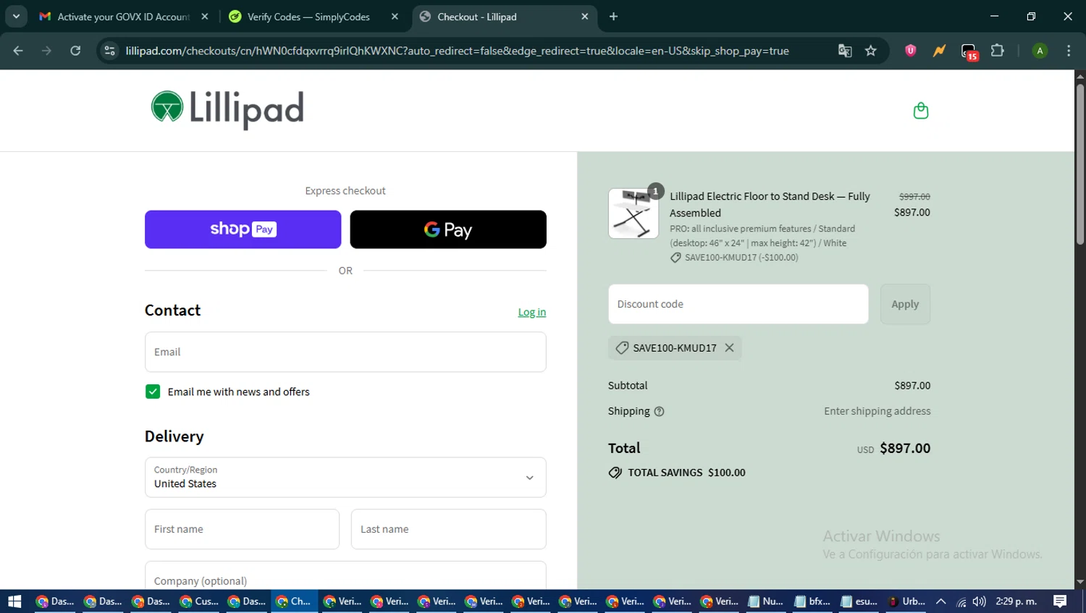
Task: Close the Activate your GOVX ID tab
Action: pyautogui.click(x=205, y=17)
